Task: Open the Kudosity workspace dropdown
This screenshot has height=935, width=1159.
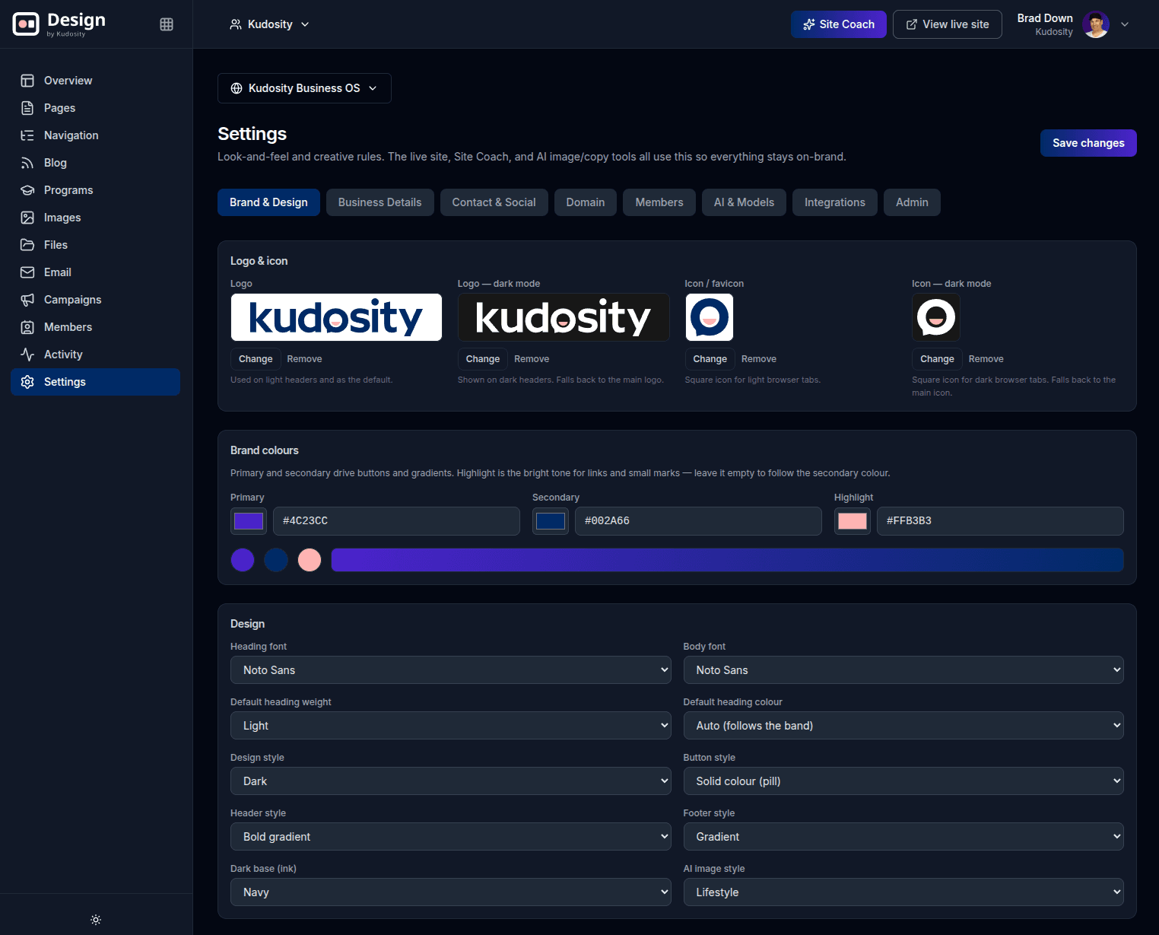Action: pos(269,24)
